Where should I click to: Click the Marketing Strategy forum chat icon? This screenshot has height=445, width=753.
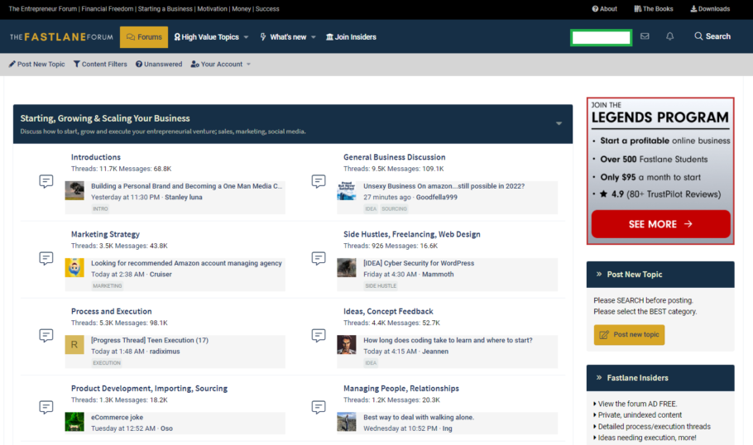(46, 258)
